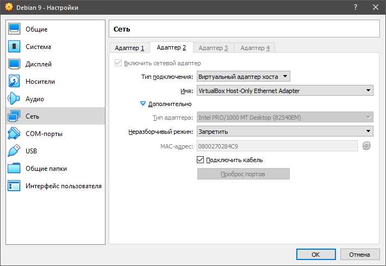Open the Носители settings category label
The image size is (386, 266).
click(x=40, y=81)
